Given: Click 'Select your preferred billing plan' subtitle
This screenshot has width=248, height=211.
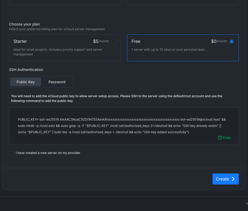Looking at the screenshot, I should [x=57, y=29].
